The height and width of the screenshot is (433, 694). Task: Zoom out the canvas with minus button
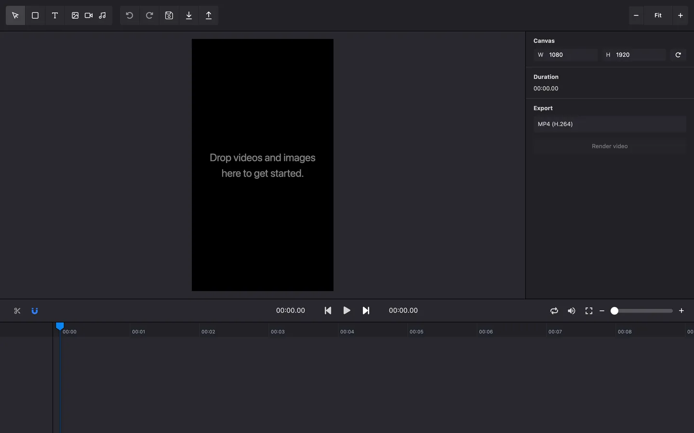coord(636,15)
